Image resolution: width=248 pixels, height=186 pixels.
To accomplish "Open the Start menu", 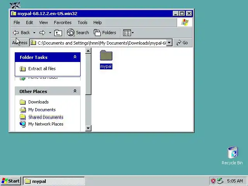I will [10, 181].
